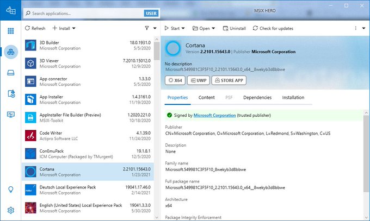This screenshot has height=221, width=370.
Task: Open the grid dashboard sidebar icon
Action: (x=11, y=31)
